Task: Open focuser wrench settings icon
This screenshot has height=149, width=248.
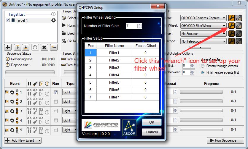Action: (231, 33)
